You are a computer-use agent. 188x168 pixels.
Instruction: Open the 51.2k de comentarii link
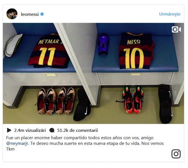77,130
